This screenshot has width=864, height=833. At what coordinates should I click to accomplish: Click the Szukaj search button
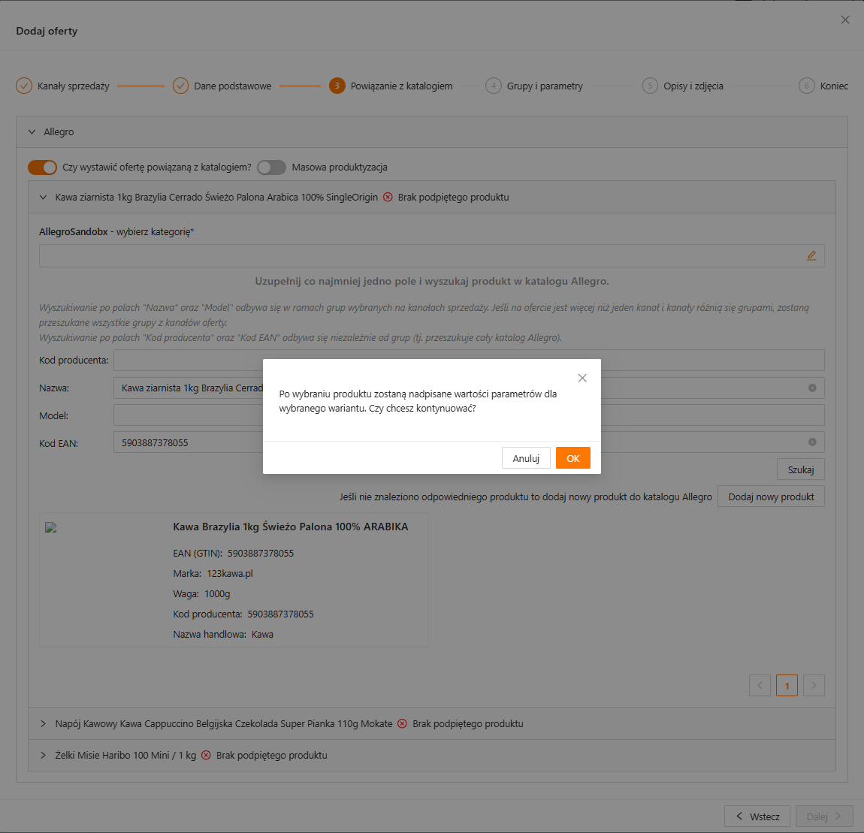(801, 469)
